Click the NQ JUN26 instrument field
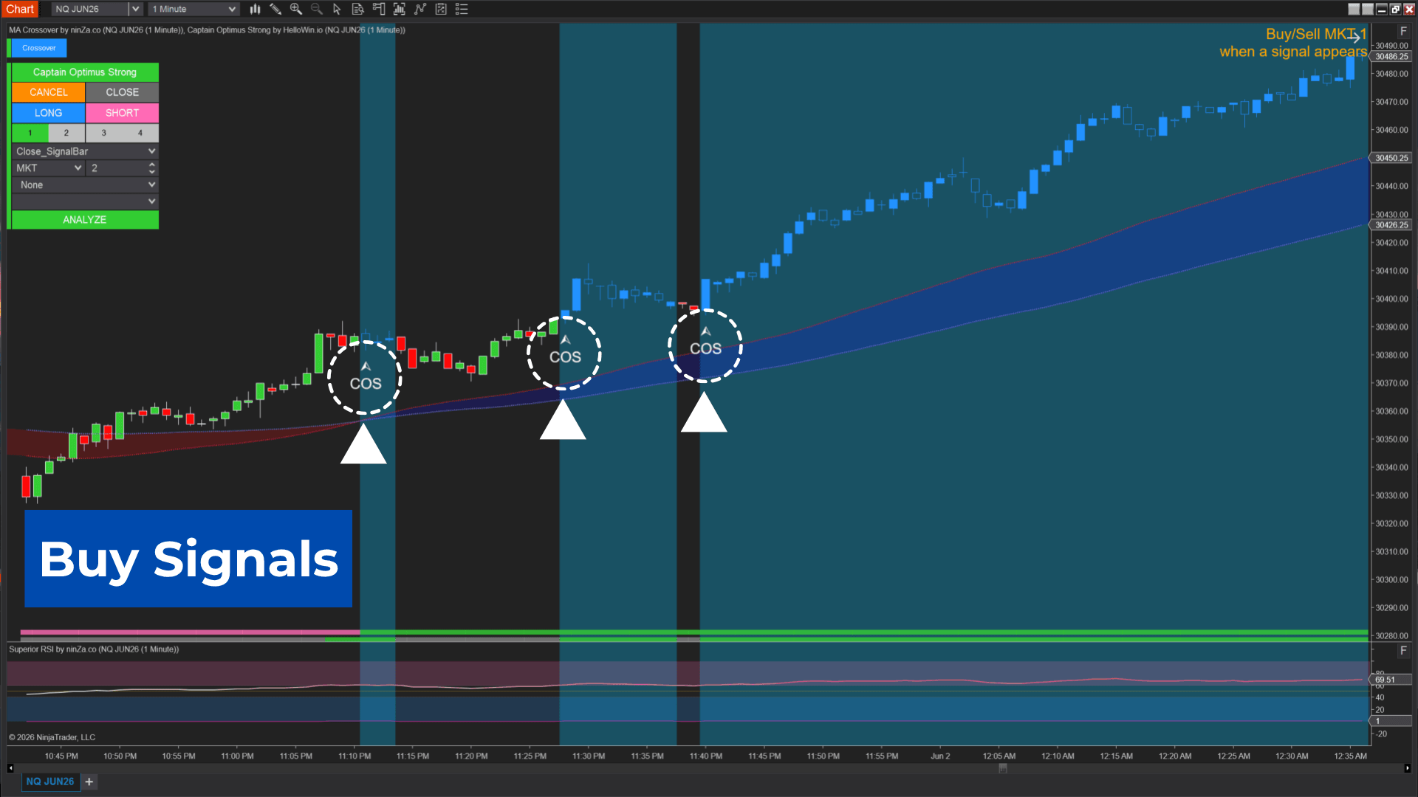The image size is (1418, 797). point(90,9)
